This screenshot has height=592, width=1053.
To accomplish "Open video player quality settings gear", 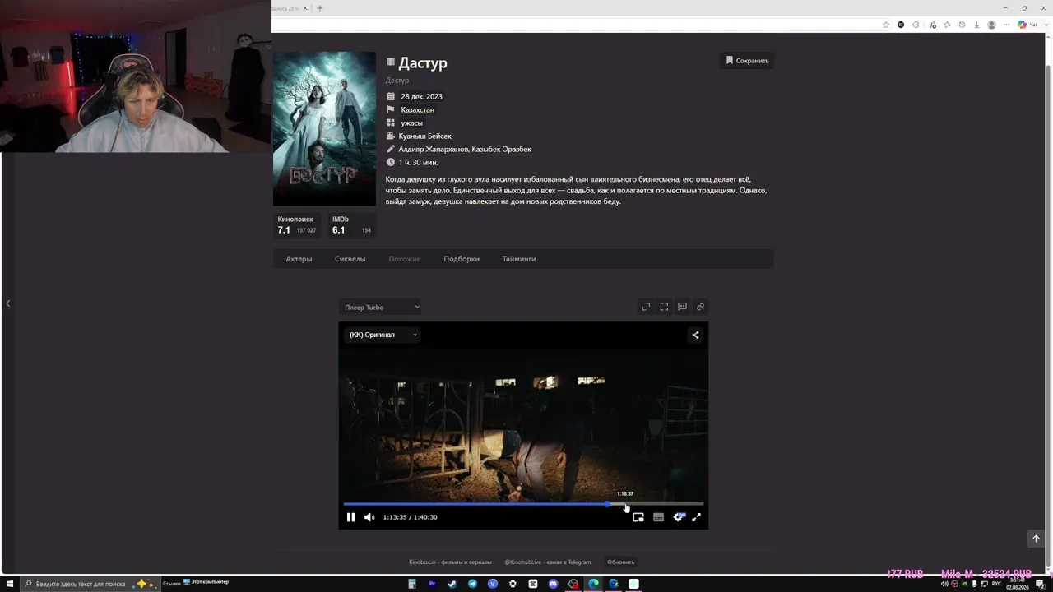I will click(x=678, y=517).
